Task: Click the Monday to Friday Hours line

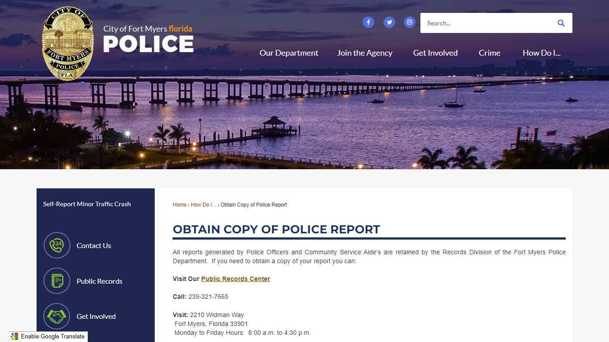Action: pos(243,333)
